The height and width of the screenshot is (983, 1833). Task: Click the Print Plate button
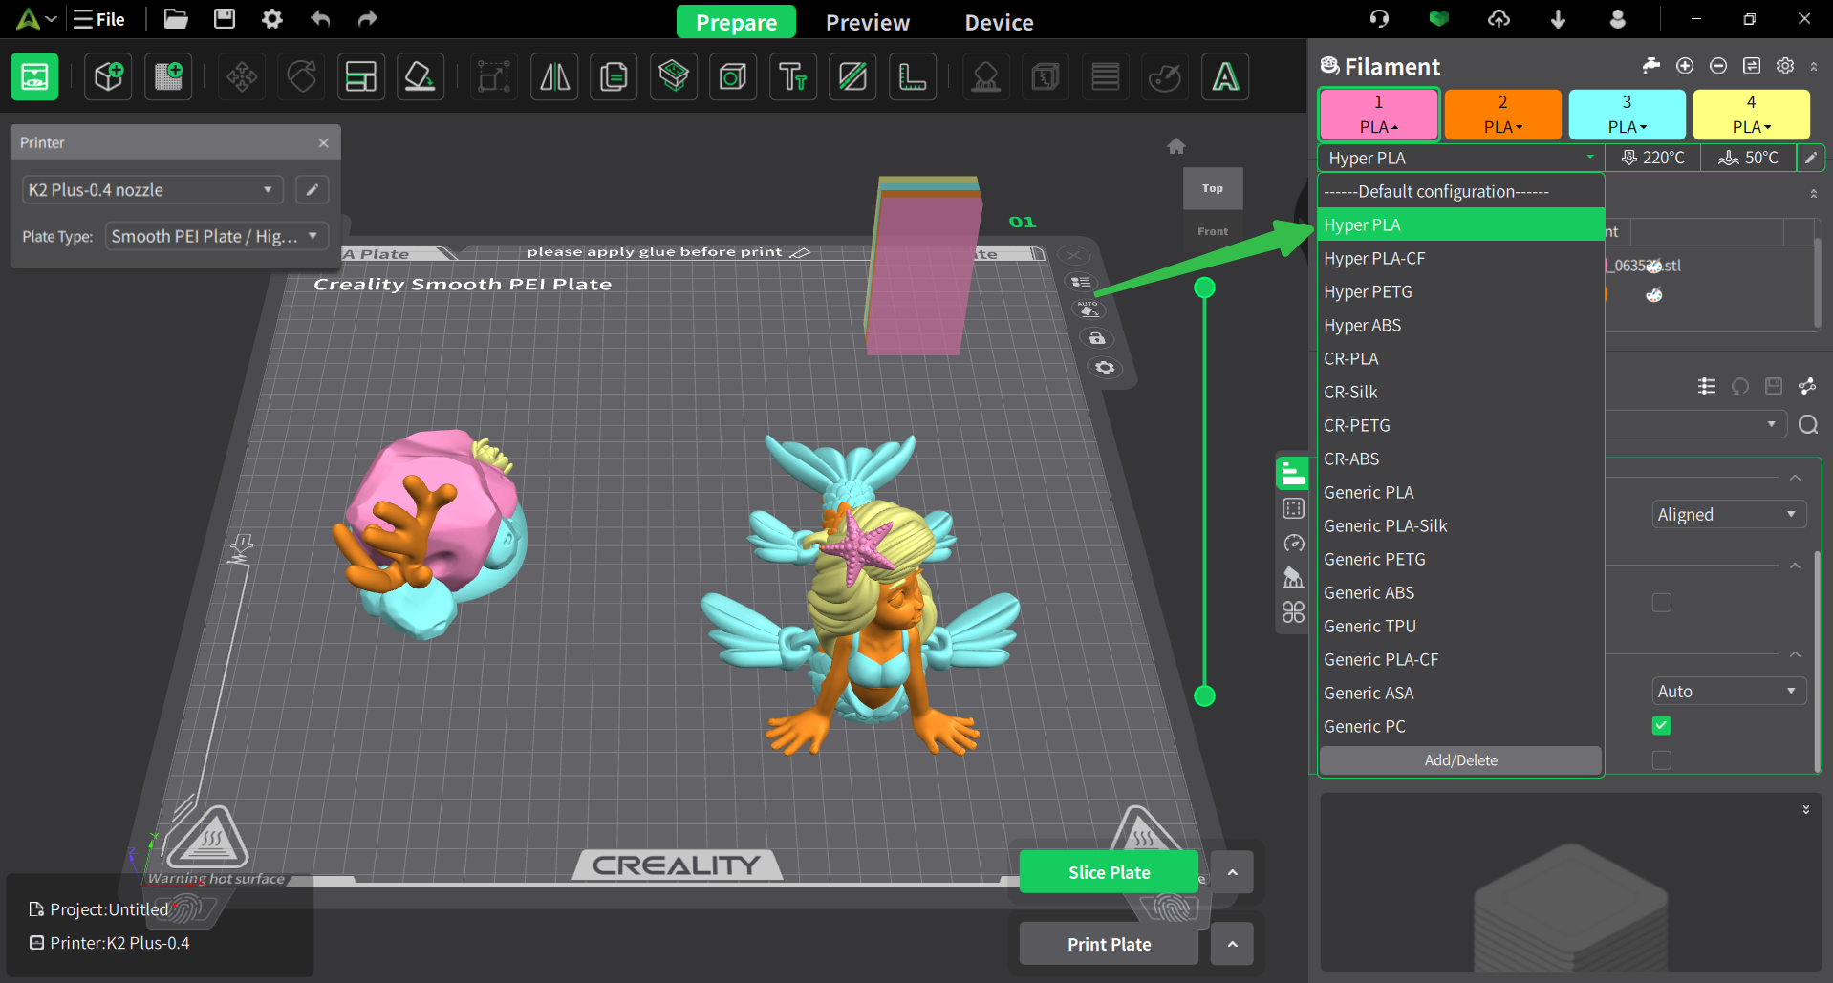[x=1109, y=944]
